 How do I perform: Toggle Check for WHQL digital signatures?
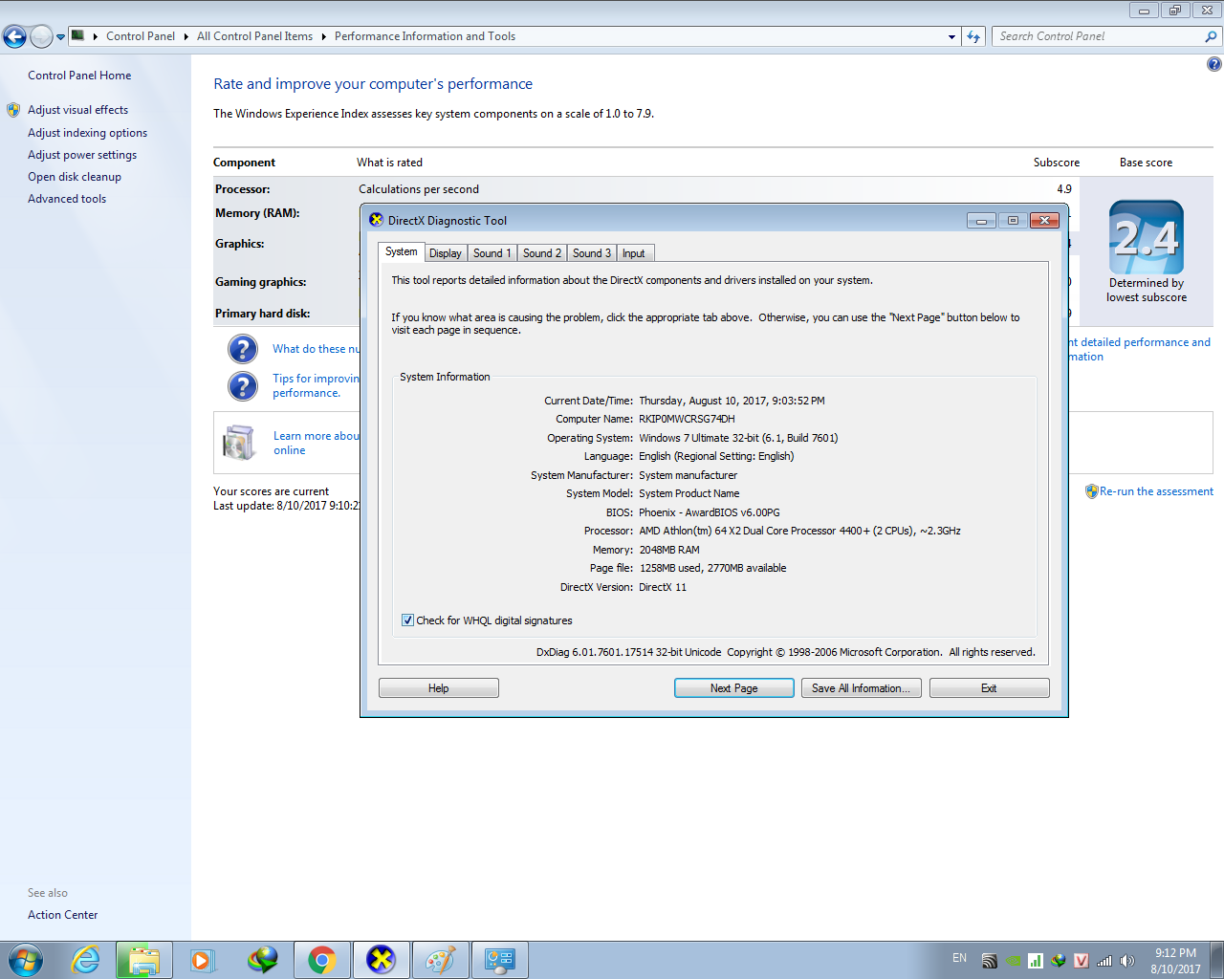(x=407, y=620)
